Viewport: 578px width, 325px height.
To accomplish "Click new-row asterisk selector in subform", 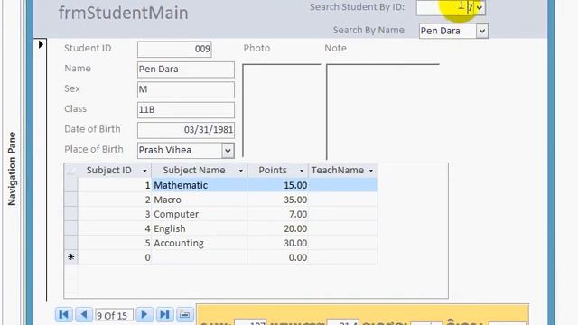I will tap(71, 257).
